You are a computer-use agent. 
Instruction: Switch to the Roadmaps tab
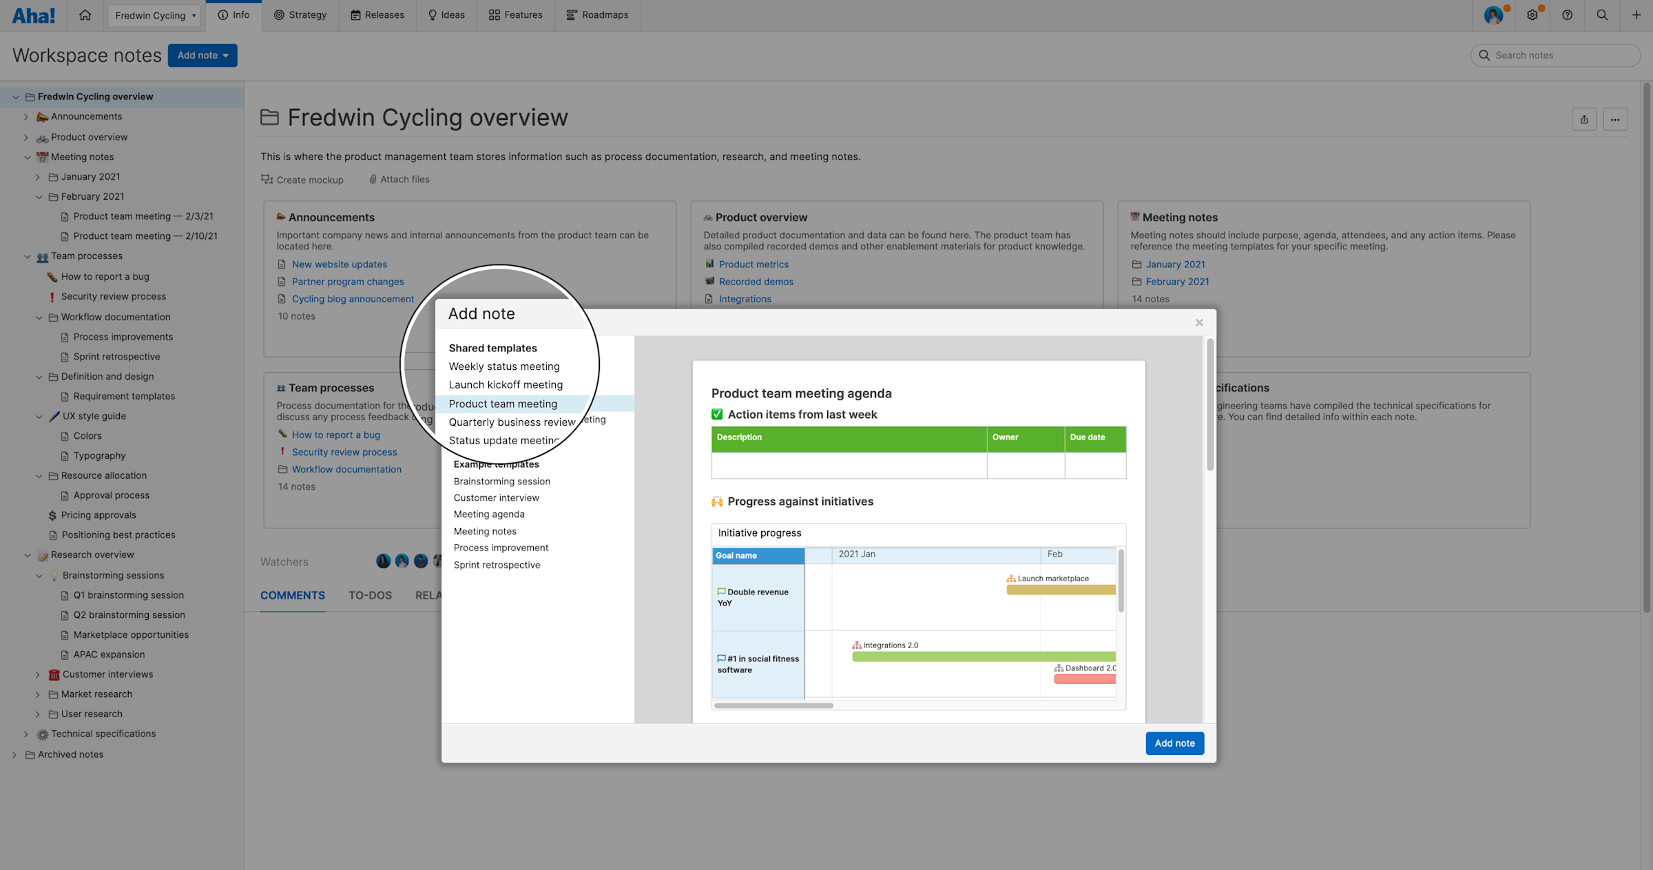coord(597,14)
